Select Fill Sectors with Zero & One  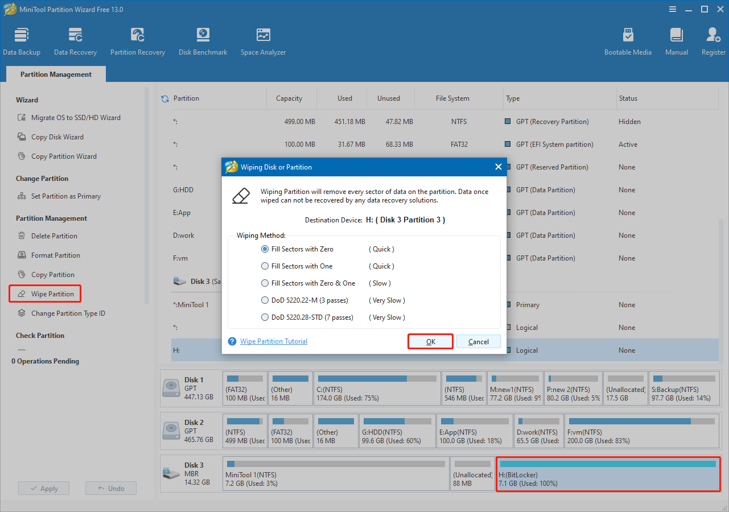pyautogui.click(x=265, y=283)
